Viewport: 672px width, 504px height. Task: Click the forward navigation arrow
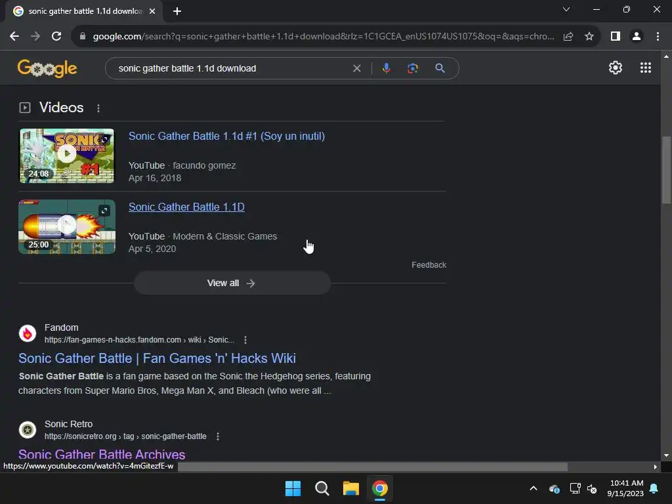point(35,37)
